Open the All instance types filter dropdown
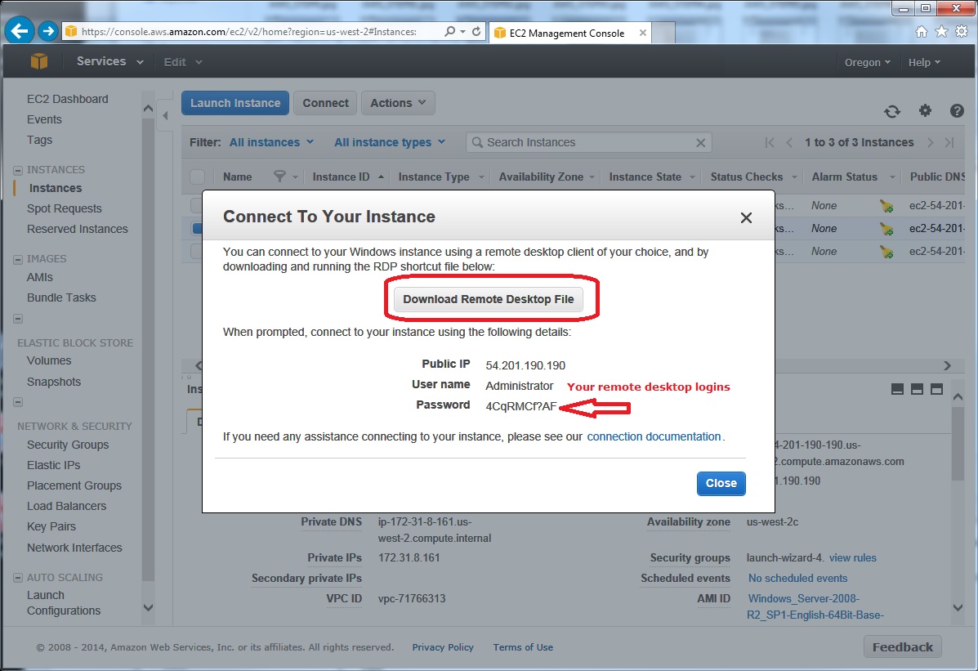 [390, 142]
